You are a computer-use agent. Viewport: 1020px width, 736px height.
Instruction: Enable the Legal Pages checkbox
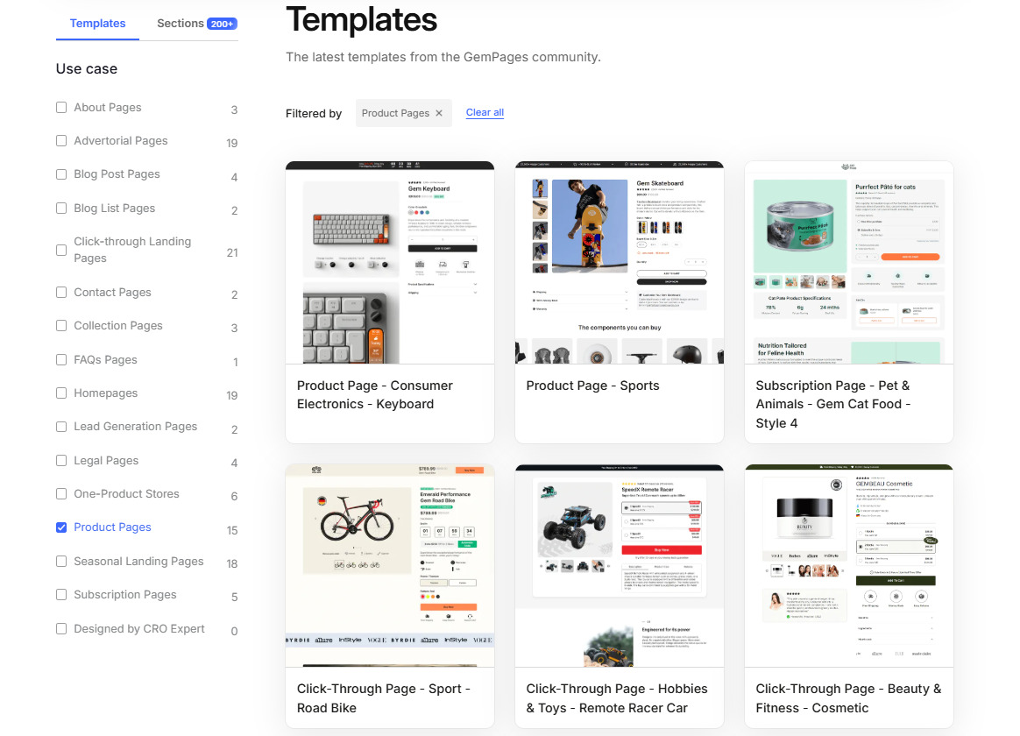pos(60,460)
